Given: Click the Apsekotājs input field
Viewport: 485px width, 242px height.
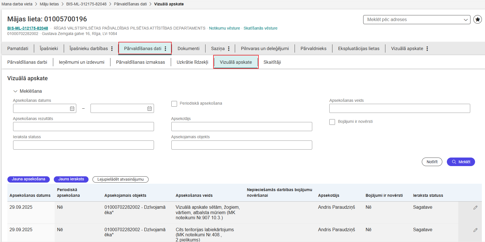Looking at the screenshot, I should (241, 127).
